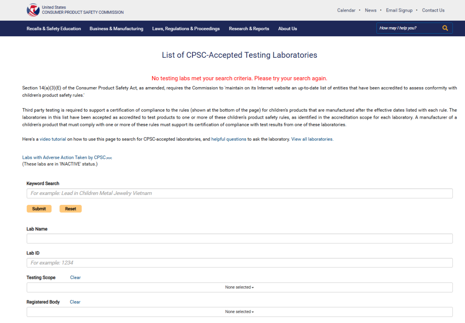Focus the Lab Name field

pos(239,238)
